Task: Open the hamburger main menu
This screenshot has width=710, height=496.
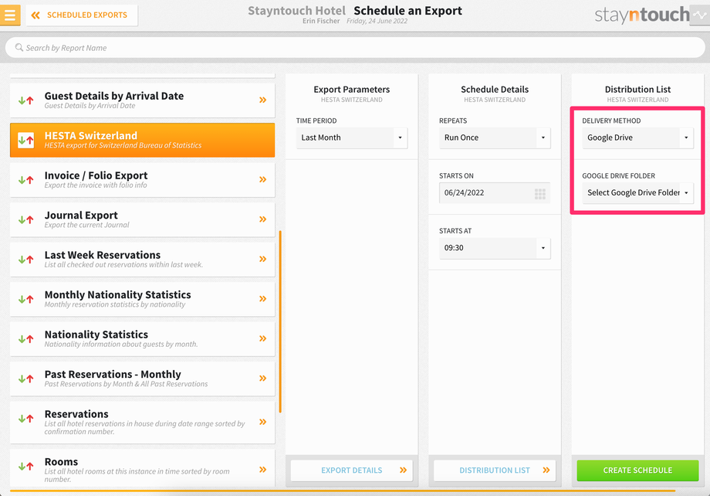Action: (x=10, y=15)
